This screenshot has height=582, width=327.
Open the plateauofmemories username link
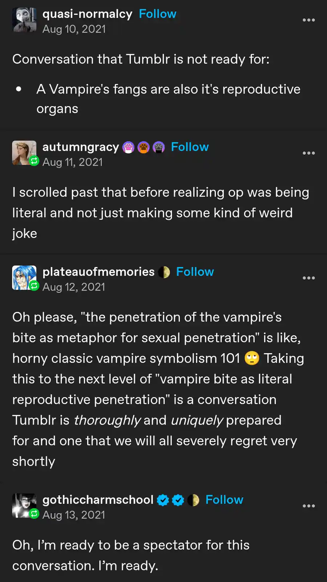98,272
